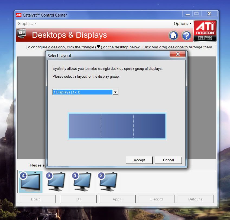The width and height of the screenshot is (230, 220).
Task: Click the 'Select Layout' dialog title
Action: 59,56
